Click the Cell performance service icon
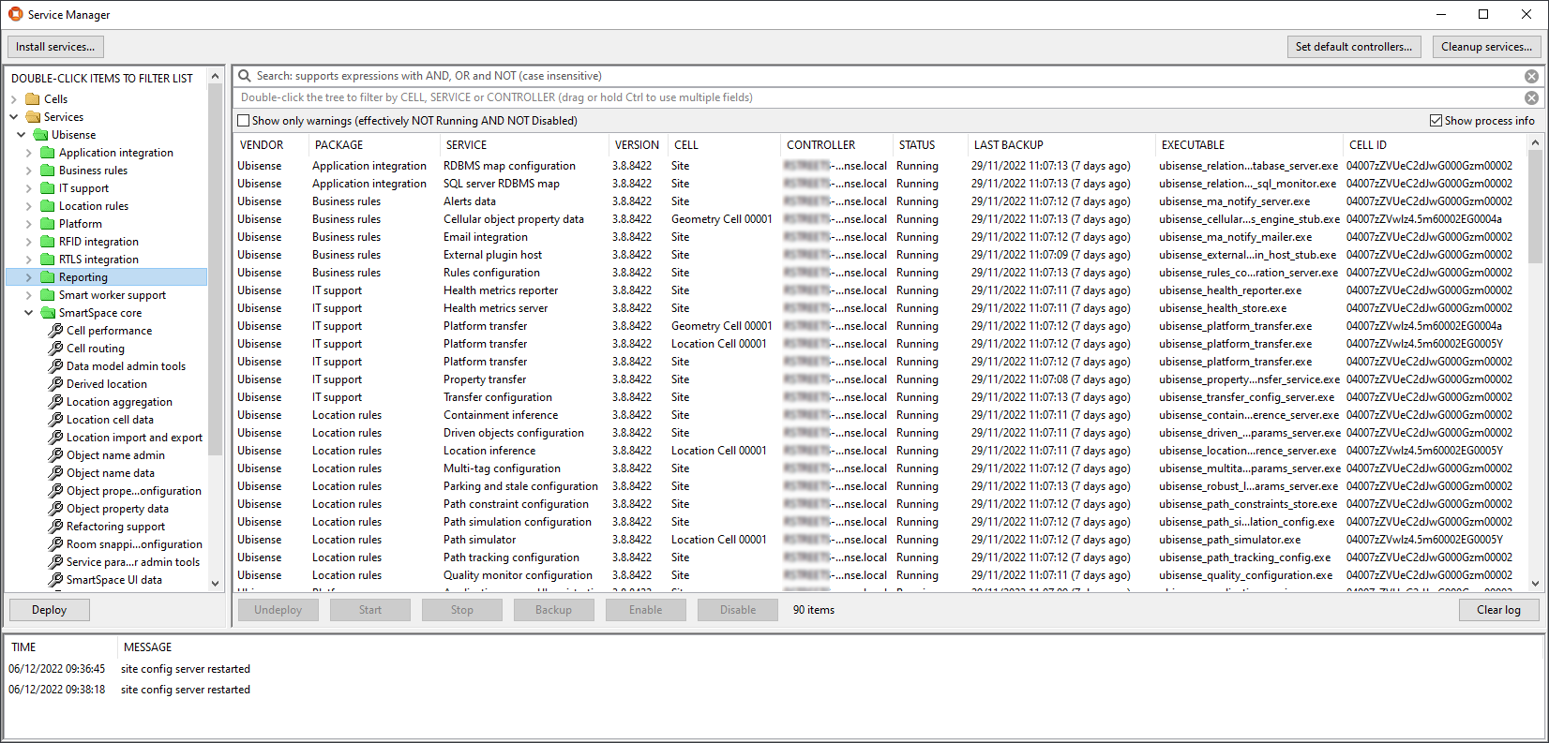This screenshot has height=743, width=1549. 55,331
